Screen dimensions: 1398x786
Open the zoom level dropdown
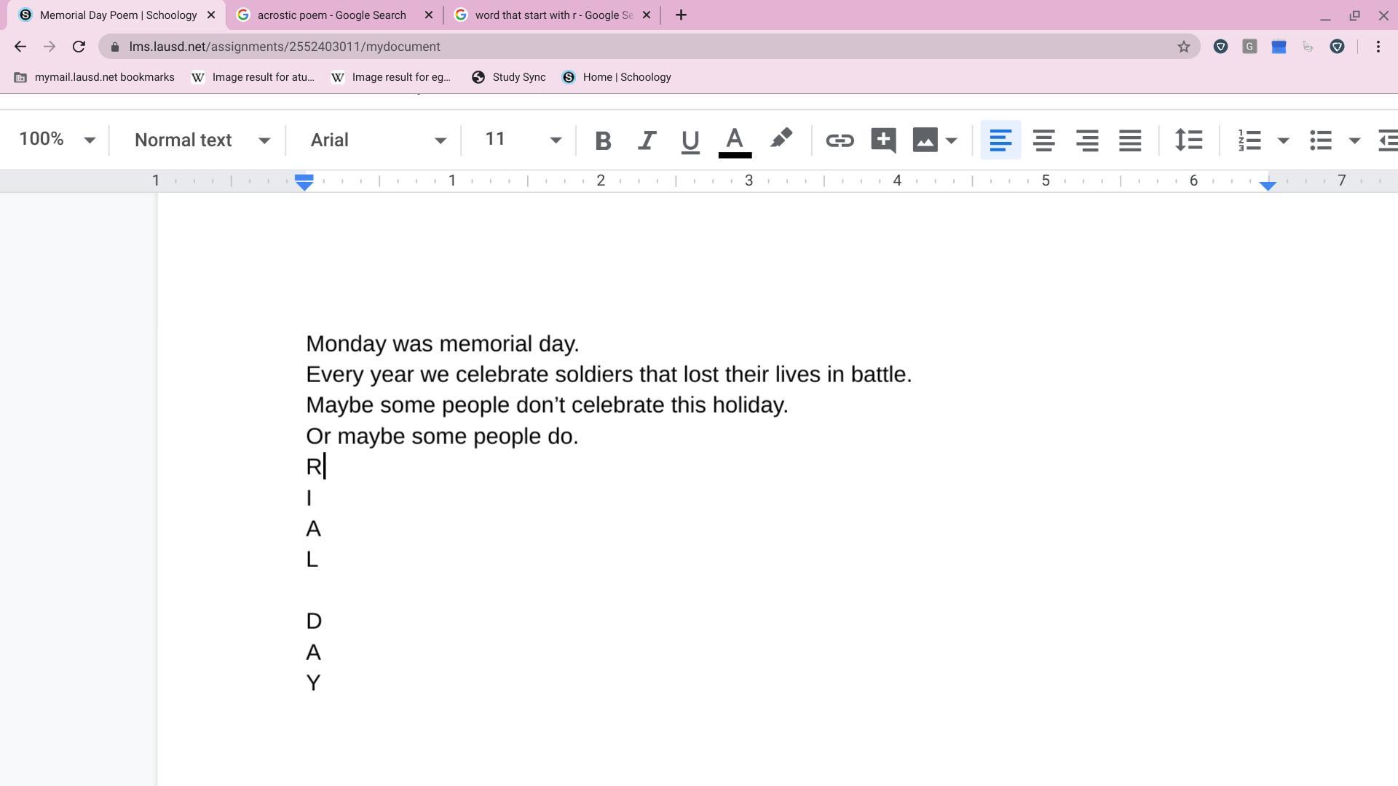(x=57, y=140)
